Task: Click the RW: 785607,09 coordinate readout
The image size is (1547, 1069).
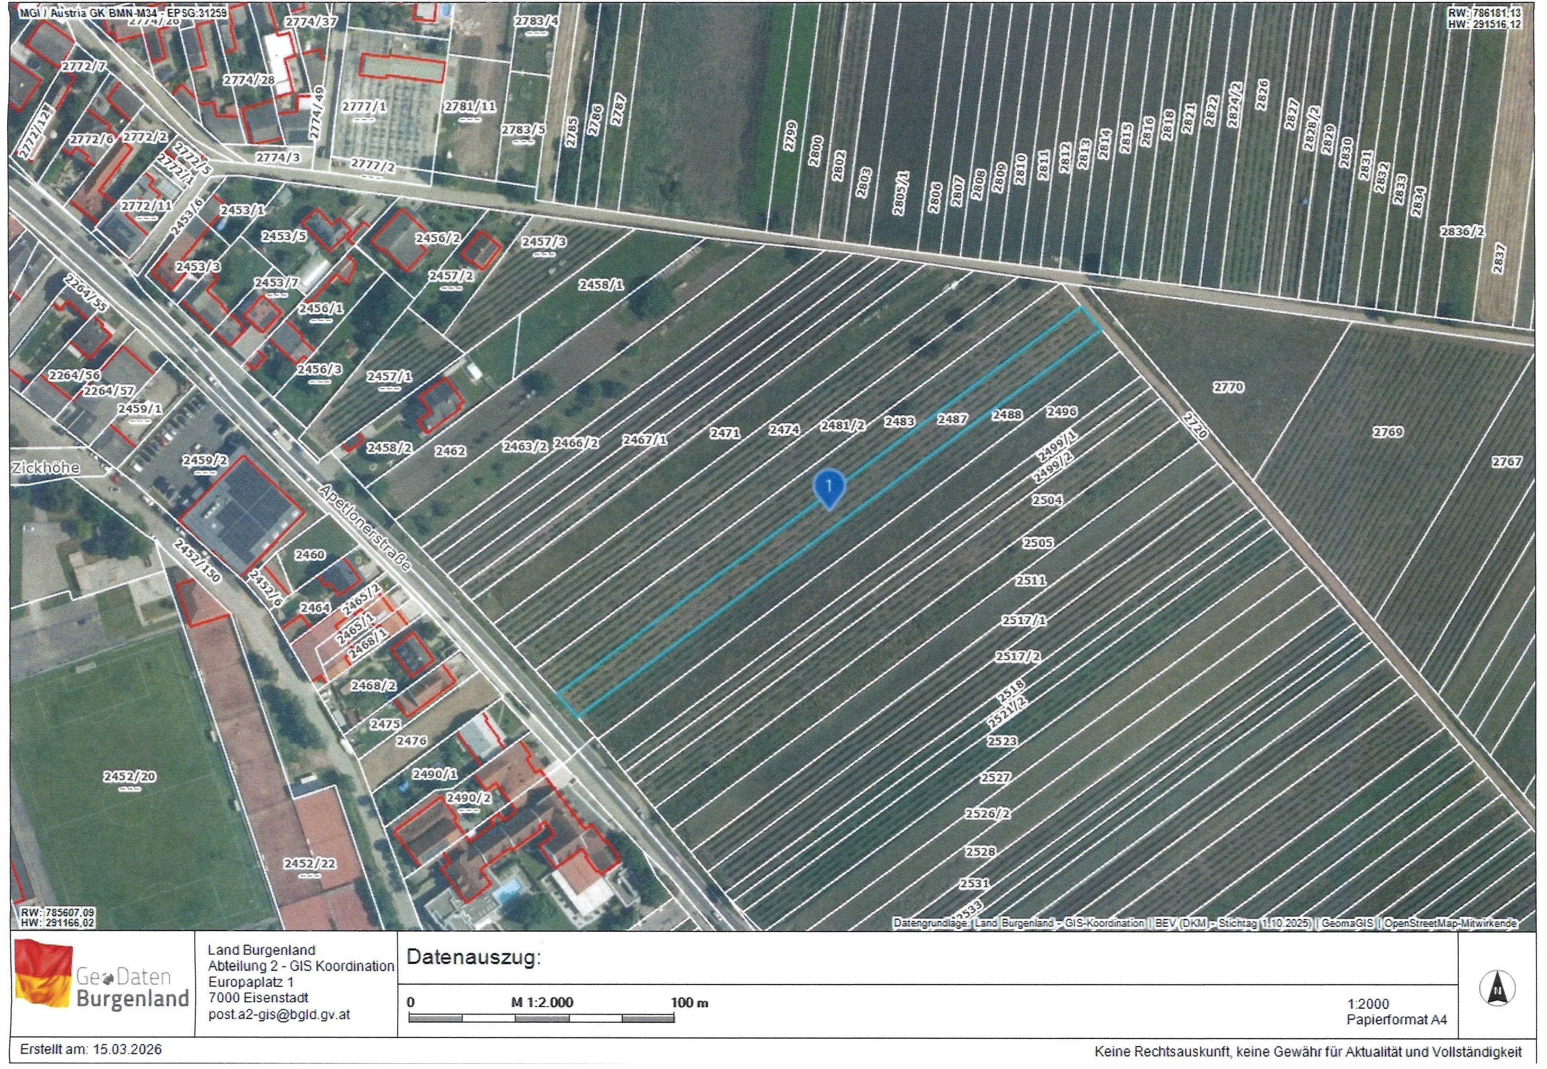Action: tap(58, 912)
